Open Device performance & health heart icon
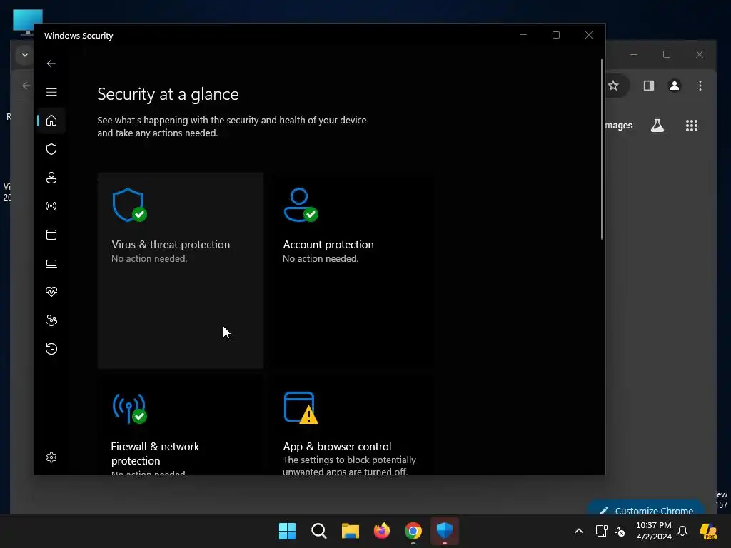 (51, 292)
